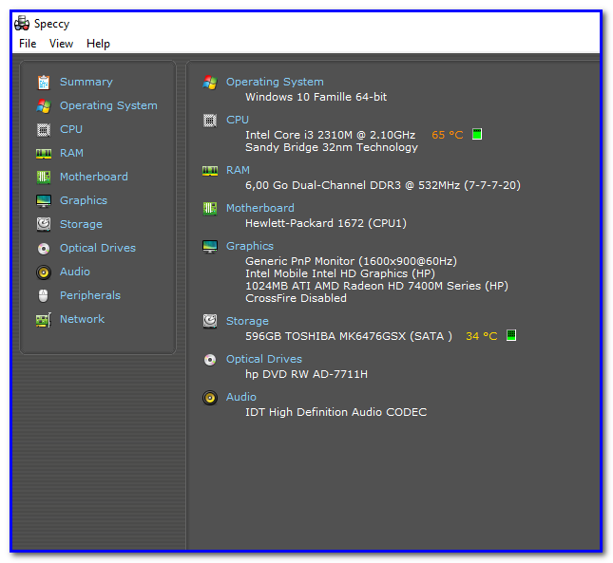
Task: Click the Optical Drives disc icon in sidebar
Action: pos(44,249)
